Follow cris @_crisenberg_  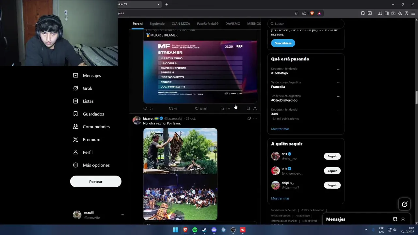tap(332, 171)
